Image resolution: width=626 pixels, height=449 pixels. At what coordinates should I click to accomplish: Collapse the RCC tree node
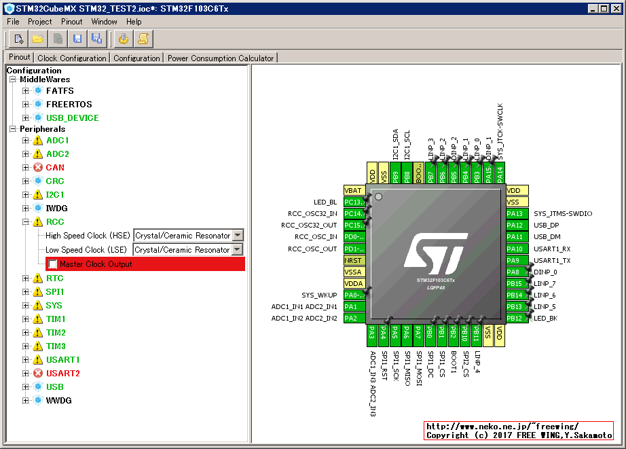26,221
